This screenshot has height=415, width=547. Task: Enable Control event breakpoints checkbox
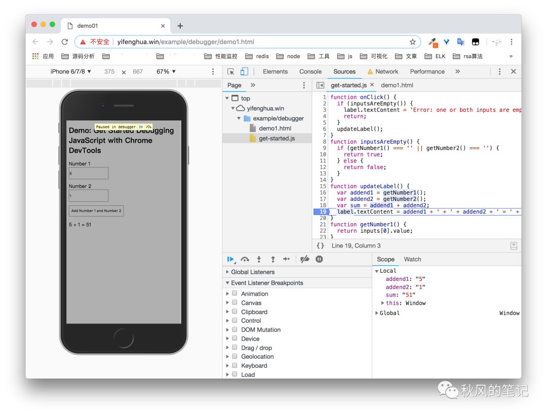(235, 320)
